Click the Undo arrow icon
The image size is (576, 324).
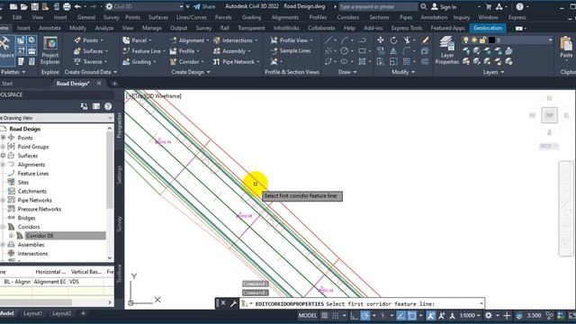point(77,6)
